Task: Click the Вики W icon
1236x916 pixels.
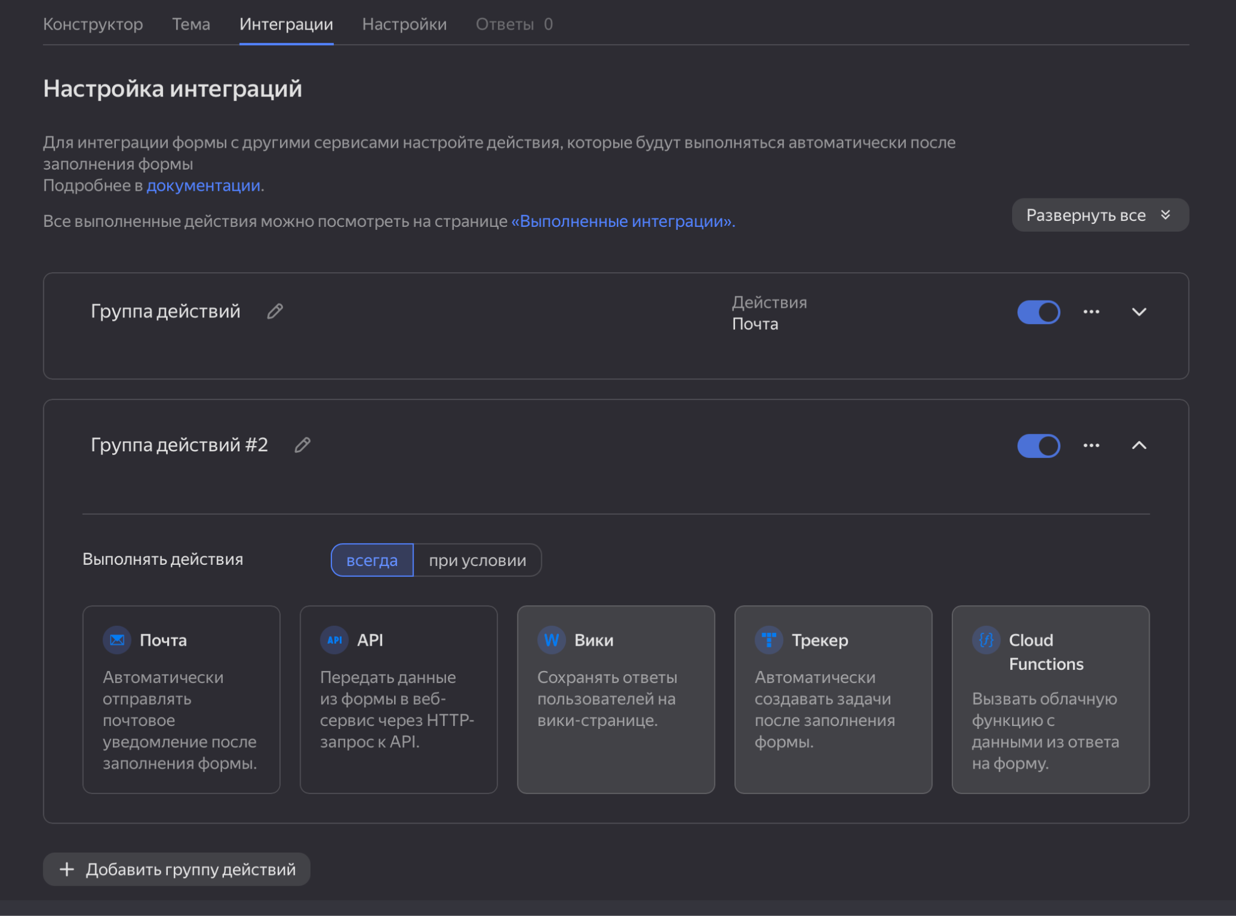Action: pyautogui.click(x=552, y=640)
